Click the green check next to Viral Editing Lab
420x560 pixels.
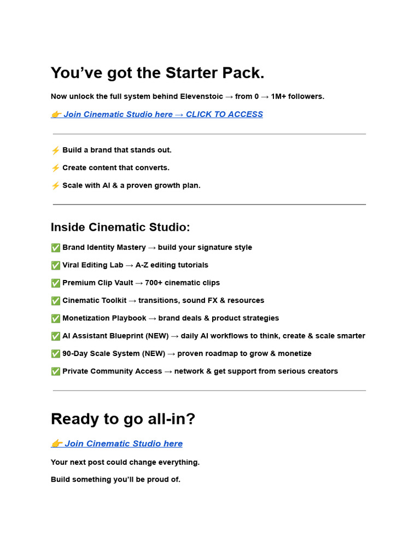click(x=56, y=265)
